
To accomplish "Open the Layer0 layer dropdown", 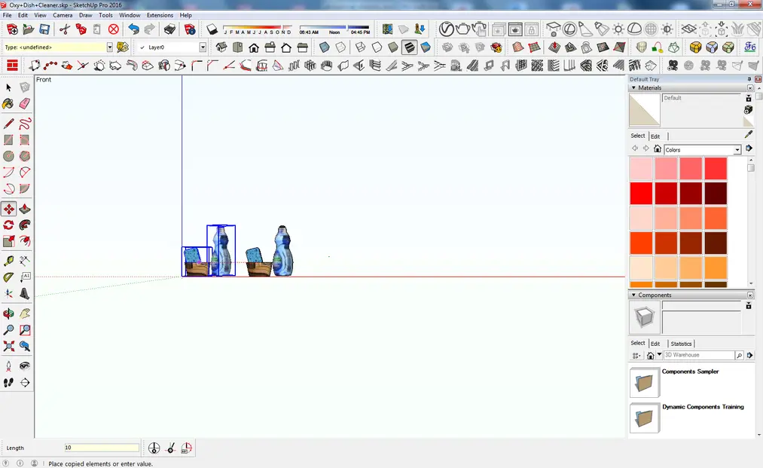I will pos(202,47).
